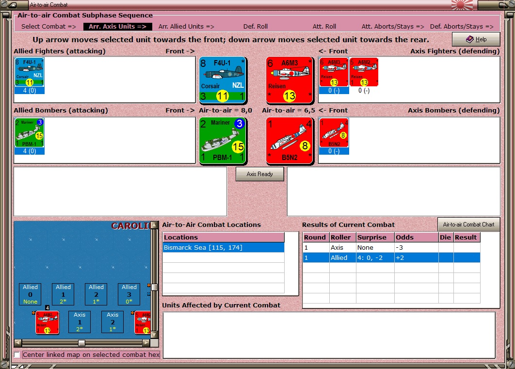Screen dimensions: 515x369
Task: Click the partly hidden Reisen counter at map edge
Action: 143,322
